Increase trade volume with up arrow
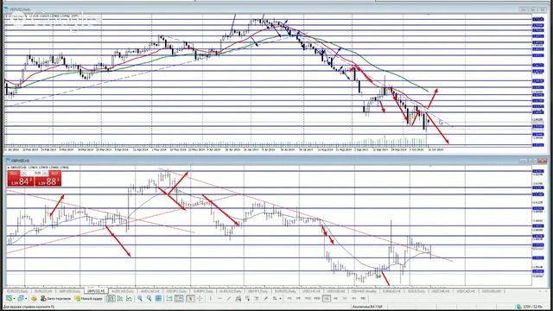Image resolution: width=553 pixels, height=311 pixels. (45, 173)
